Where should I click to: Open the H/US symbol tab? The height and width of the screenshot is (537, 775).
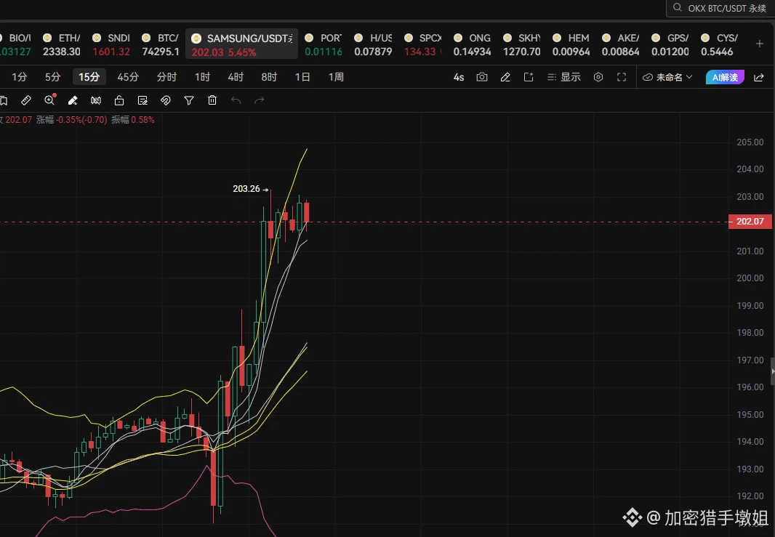(x=373, y=44)
